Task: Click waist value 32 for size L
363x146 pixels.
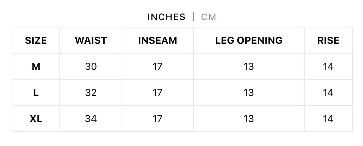Action: tap(91, 93)
